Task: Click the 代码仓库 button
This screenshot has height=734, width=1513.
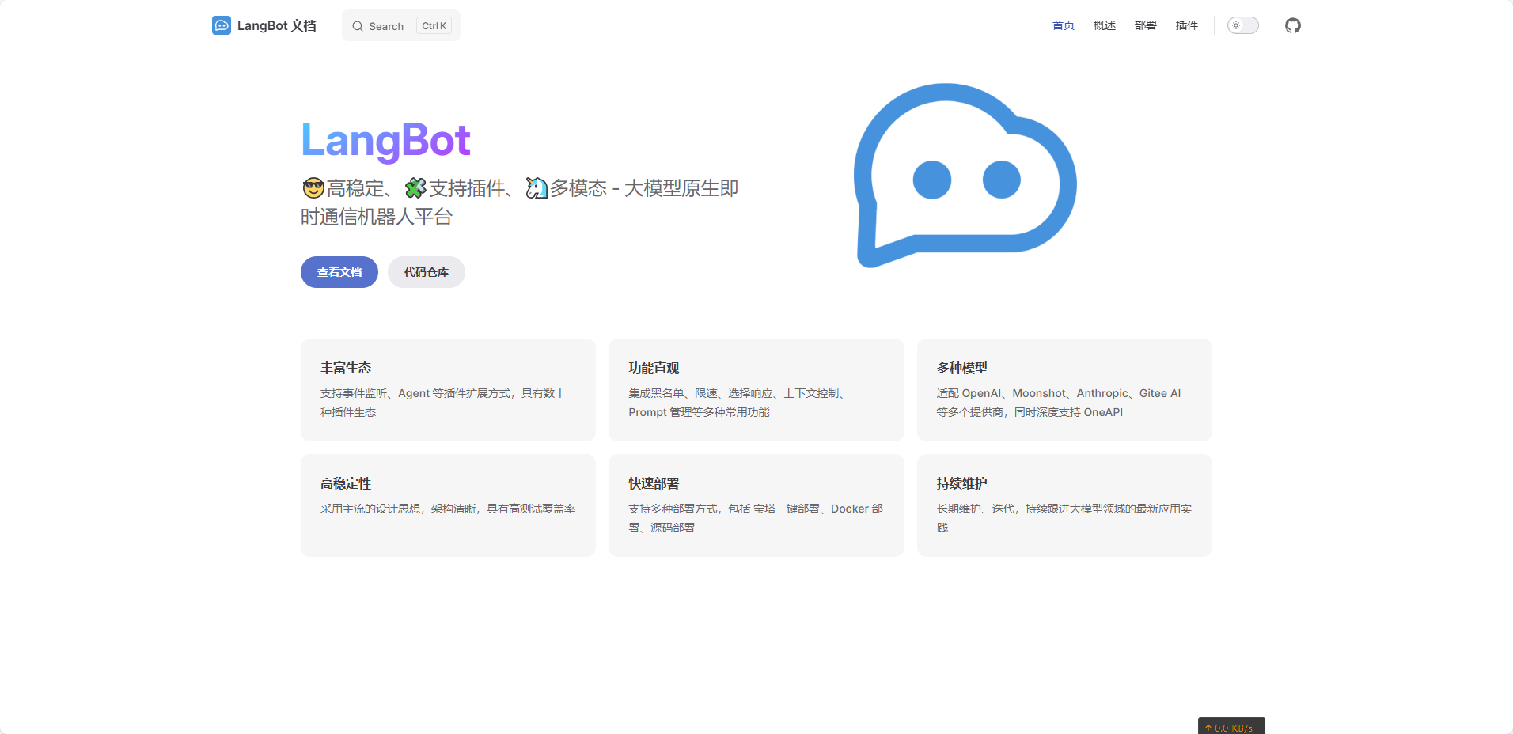Action: tap(426, 272)
